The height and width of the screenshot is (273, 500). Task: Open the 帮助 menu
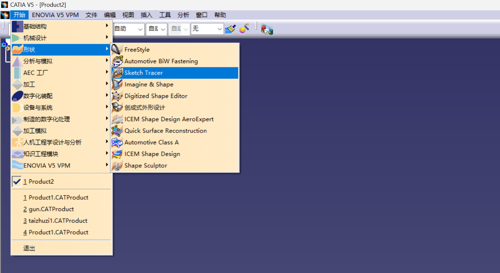(220, 15)
